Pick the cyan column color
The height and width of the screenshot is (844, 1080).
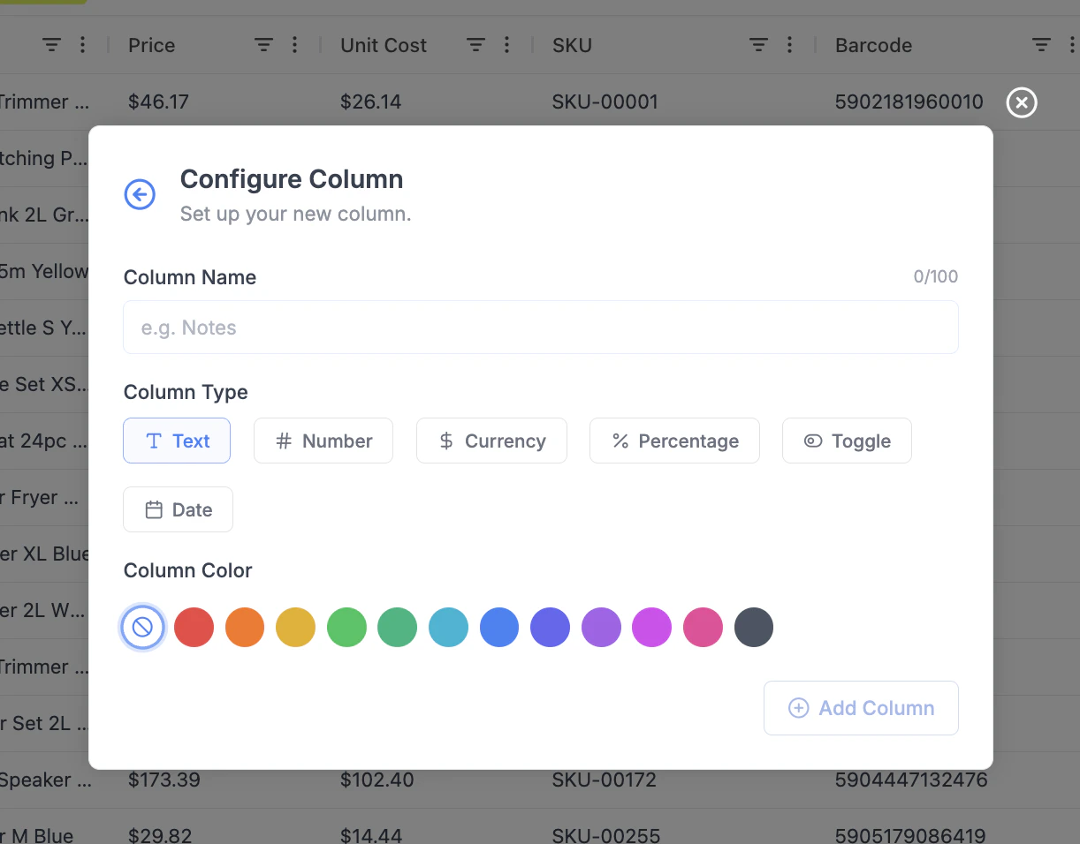[x=448, y=628]
